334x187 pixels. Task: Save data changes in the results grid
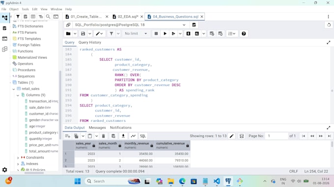coord(113,136)
